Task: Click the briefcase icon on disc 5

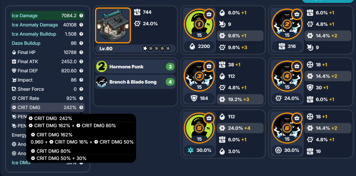Action: (x=209, y=118)
